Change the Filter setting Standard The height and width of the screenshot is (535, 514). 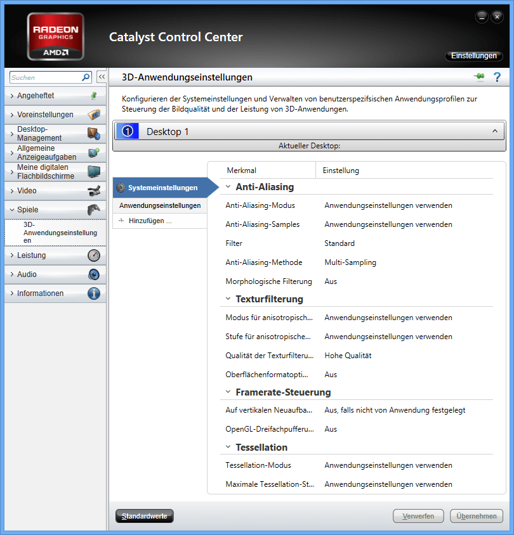pyautogui.click(x=339, y=243)
